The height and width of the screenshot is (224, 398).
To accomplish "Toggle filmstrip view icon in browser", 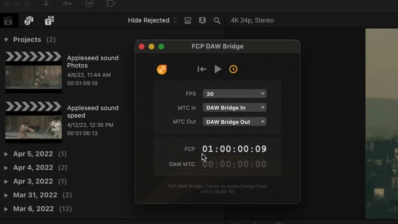I will [x=202, y=20].
